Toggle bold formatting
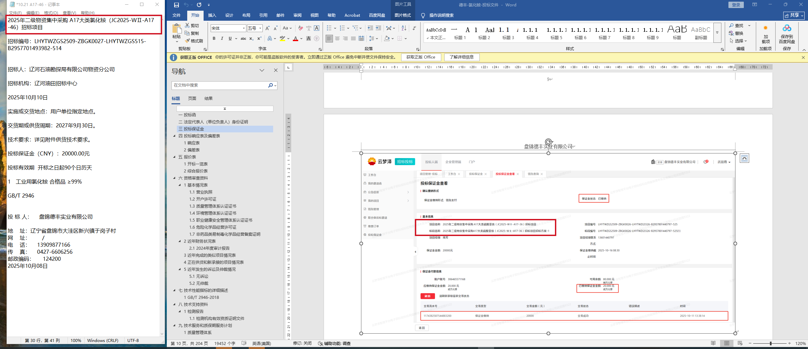 coord(214,38)
